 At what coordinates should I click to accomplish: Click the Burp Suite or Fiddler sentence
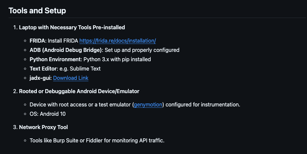tap(97, 140)
